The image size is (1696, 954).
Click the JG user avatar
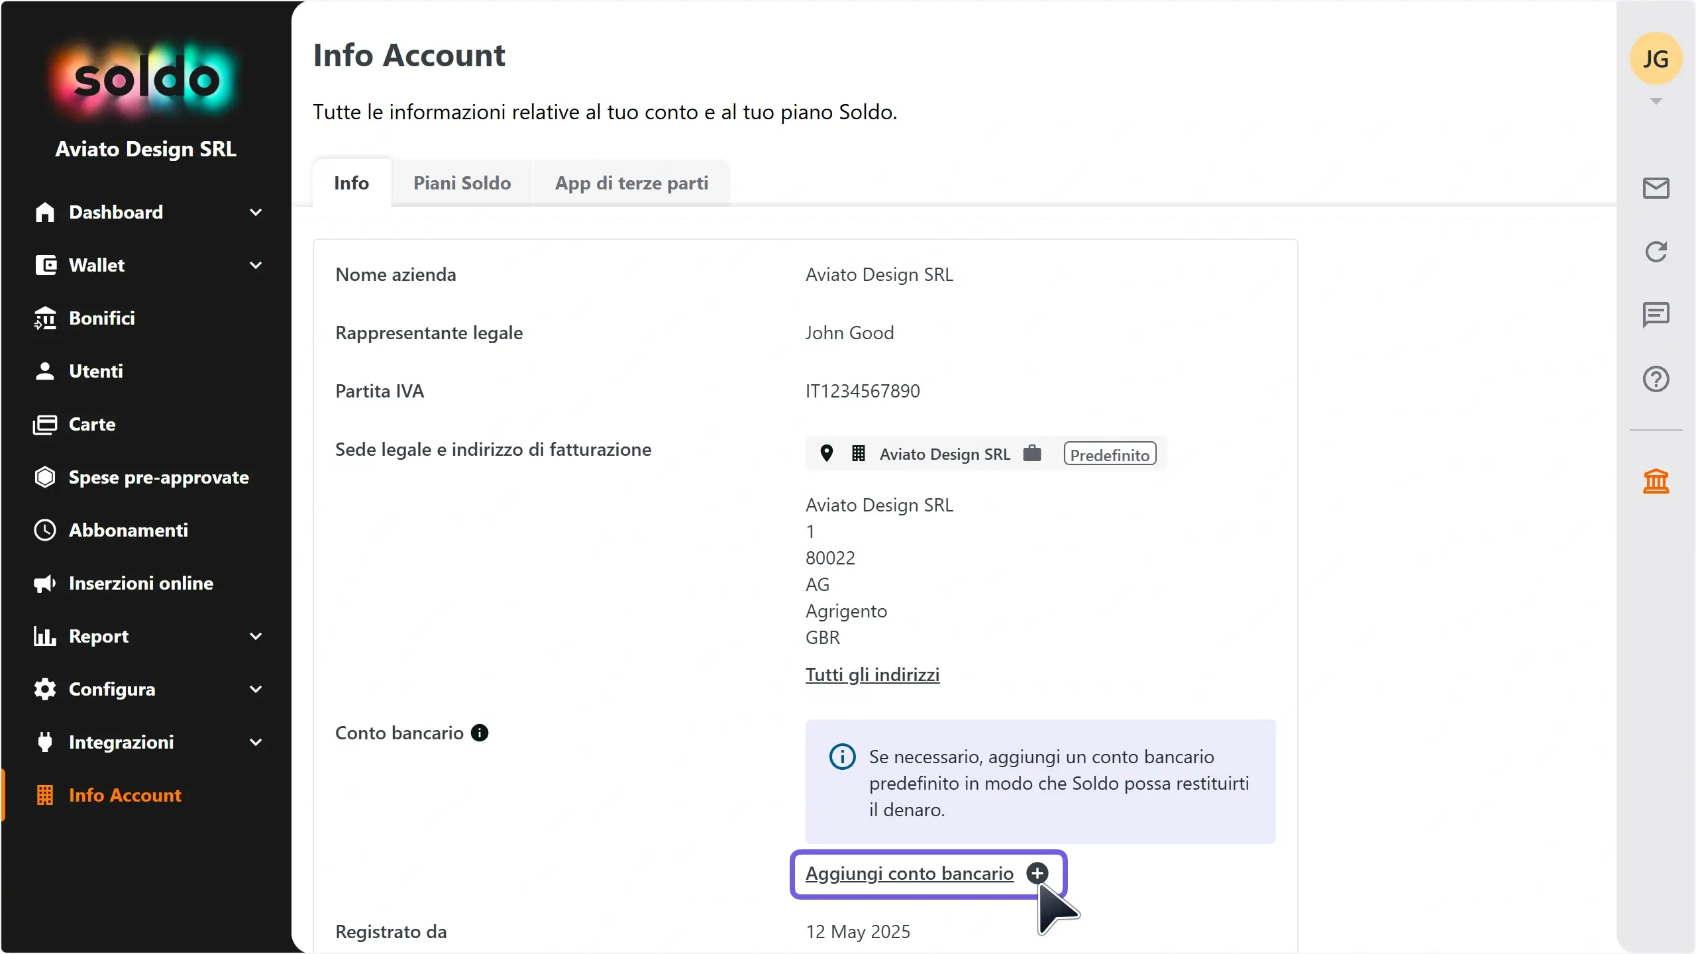[1656, 59]
